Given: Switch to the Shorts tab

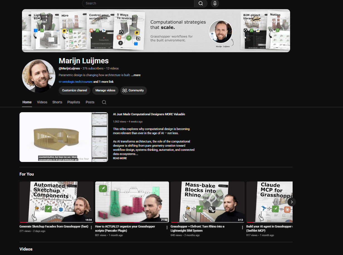Looking at the screenshot, I should tap(57, 102).
